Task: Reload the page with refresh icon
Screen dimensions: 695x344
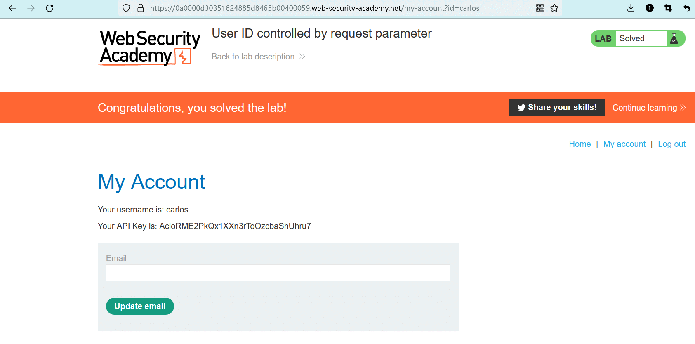Action: 49,8
